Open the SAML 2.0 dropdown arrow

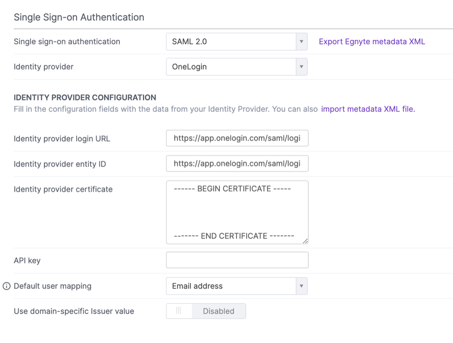(301, 41)
